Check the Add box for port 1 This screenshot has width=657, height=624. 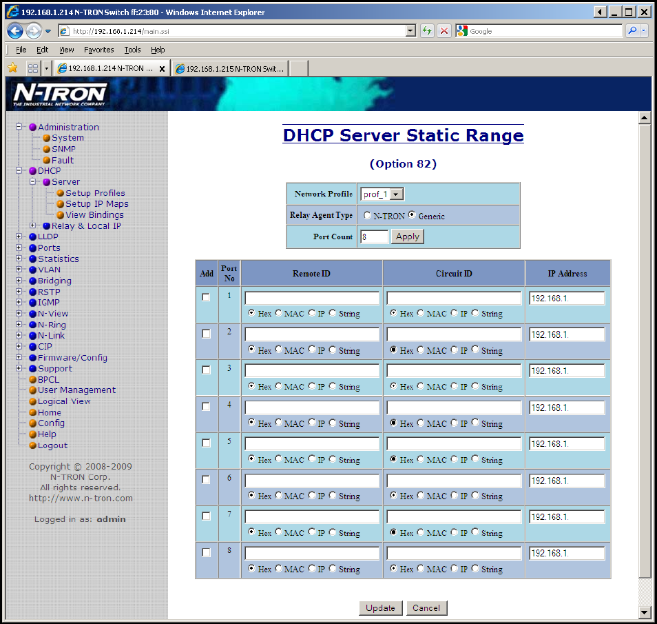point(206,297)
